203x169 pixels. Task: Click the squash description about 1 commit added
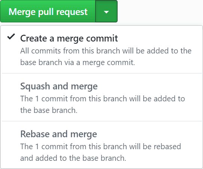(103, 99)
